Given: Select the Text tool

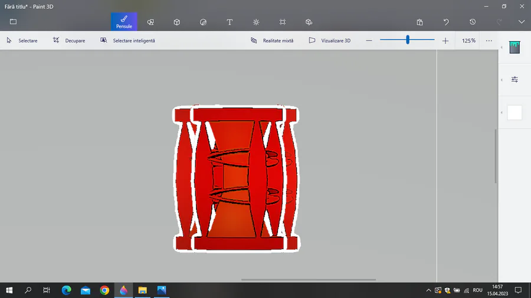Looking at the screenshot, I should click(230, 22).
